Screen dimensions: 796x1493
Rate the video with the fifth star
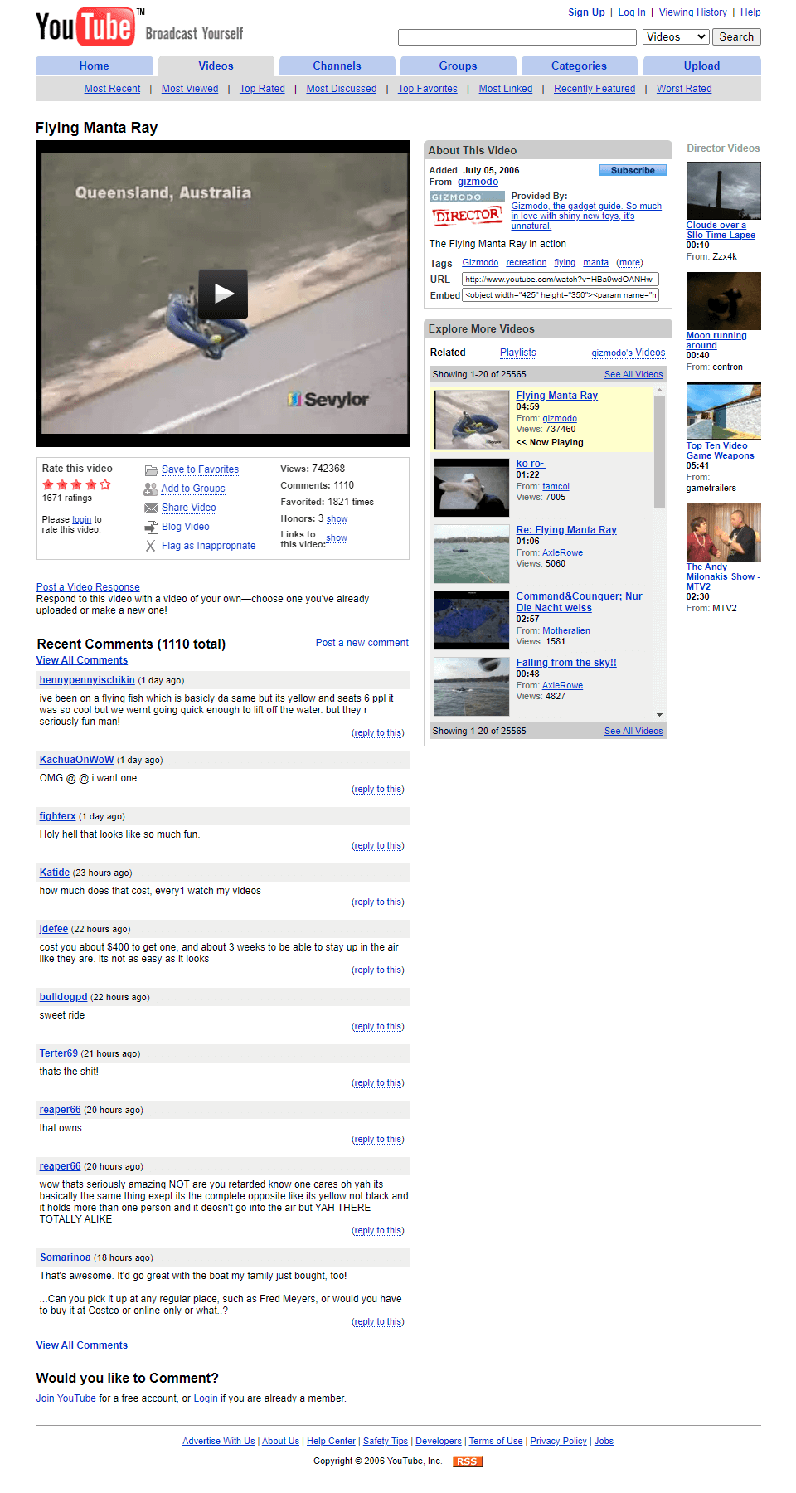(x=105, y=484)
